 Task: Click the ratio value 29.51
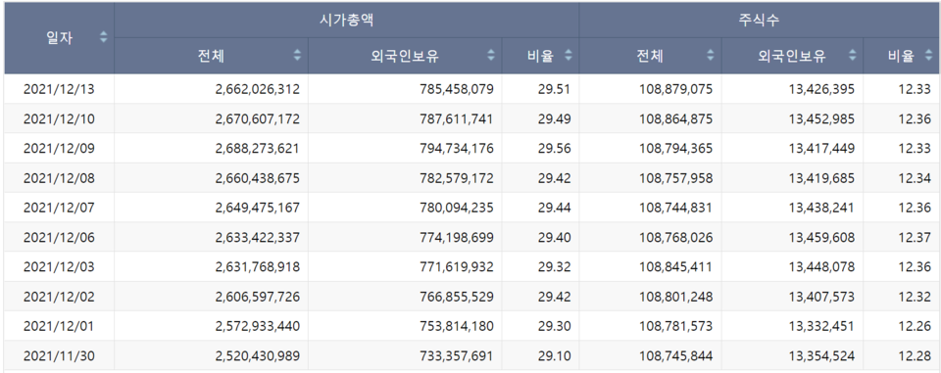(x=555, y=89)
